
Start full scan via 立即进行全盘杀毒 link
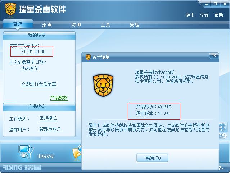coord(39,84)
